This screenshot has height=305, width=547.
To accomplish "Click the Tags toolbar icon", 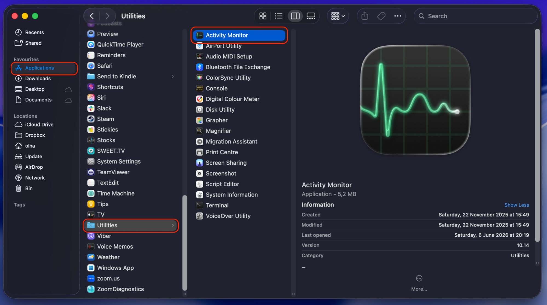I will click(381, 16).
